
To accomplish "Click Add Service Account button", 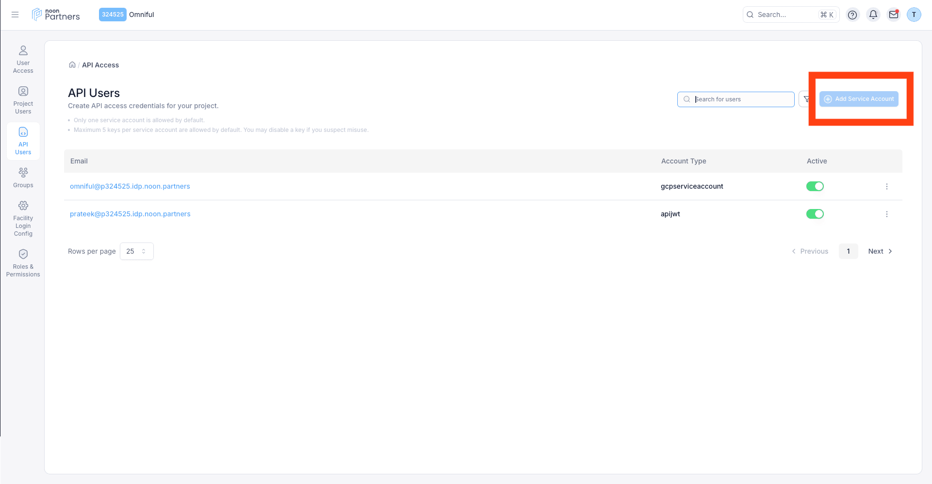I will click(x=859, y=99).
